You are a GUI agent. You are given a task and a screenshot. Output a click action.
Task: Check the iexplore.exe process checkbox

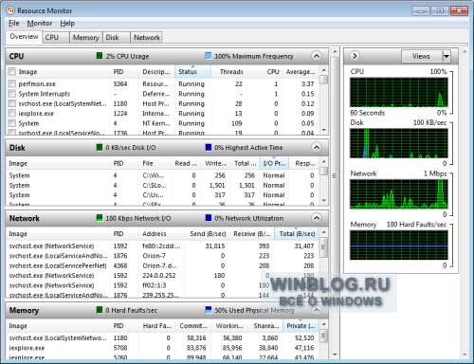pos(12,113)
